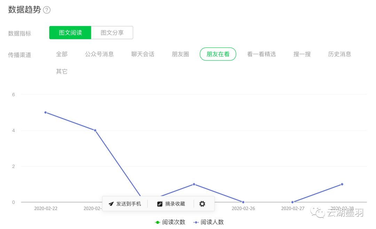The image size is (376, 229).
Task: Click the excerpt icon on 摘录收藏
Action: click(x=159, y=204)
